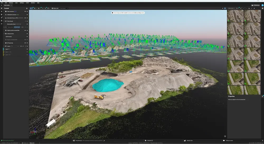This screenshot has width=264, height=144.
Task: Open the selection tool dropdown
Action: click(31, 8)
